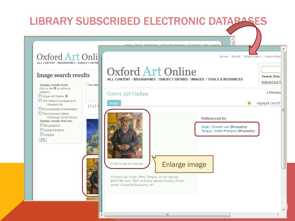
Task: Go to the Previous result link
Action: 274,93
